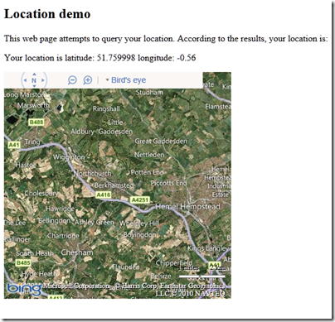
Task: Open the Bing logo
Action: pos(24,289)
